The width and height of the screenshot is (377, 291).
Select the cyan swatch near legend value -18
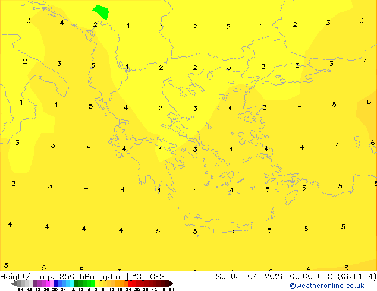coord(72,284)
